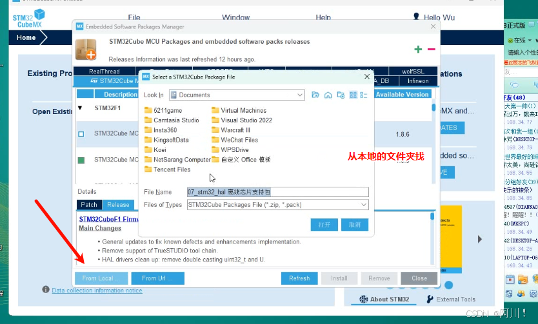The width and height of the screenshot is (538, 324).
Task: Click the About STM32 tab
Action: [x=384, y=300]
